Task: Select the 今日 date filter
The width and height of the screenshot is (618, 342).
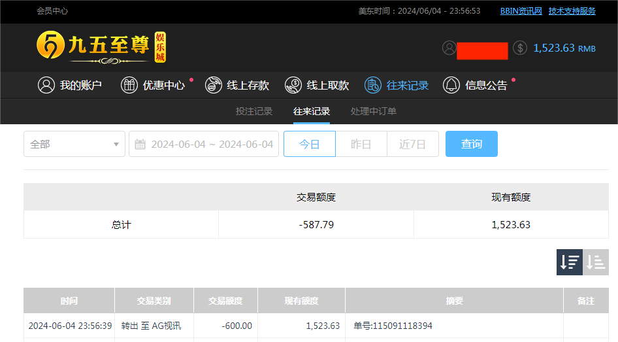Action: click(x=310, y=144)
